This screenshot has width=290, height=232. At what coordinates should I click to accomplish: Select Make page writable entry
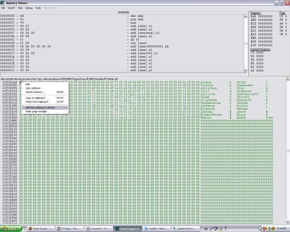click(45, 111)
